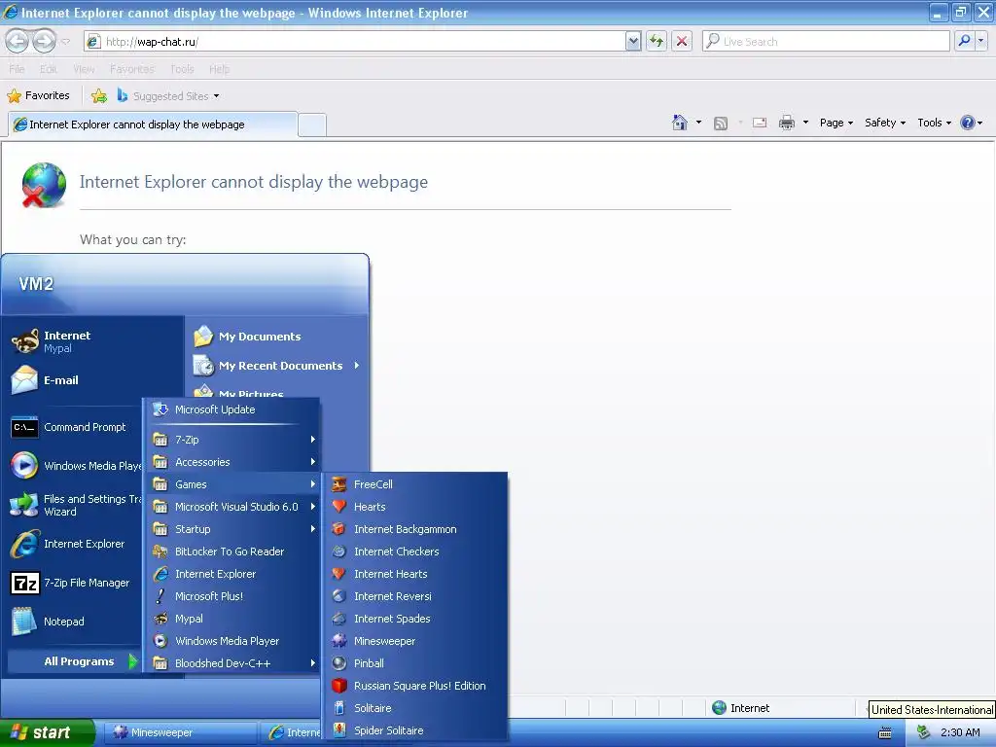Image resolution: width=996 pixels, height=747 pixels.
Task: Open Internet Backgammon game
Action: (414, 529)
